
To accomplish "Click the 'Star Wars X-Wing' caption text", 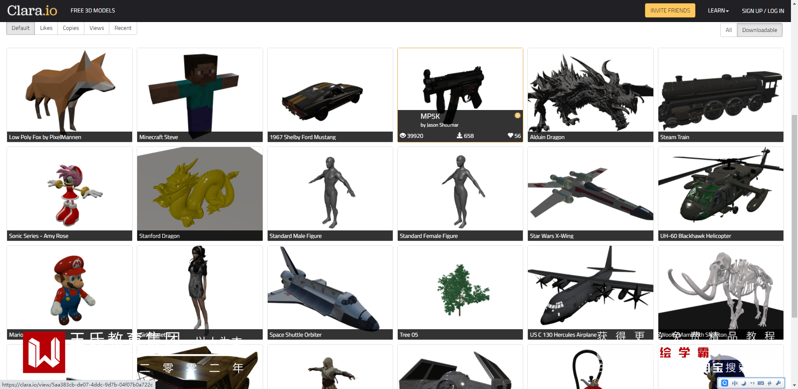I will [x=552, y=236].
